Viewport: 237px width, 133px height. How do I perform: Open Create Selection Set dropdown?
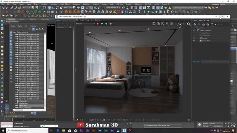pyautogui.click(x=113, y=7)
